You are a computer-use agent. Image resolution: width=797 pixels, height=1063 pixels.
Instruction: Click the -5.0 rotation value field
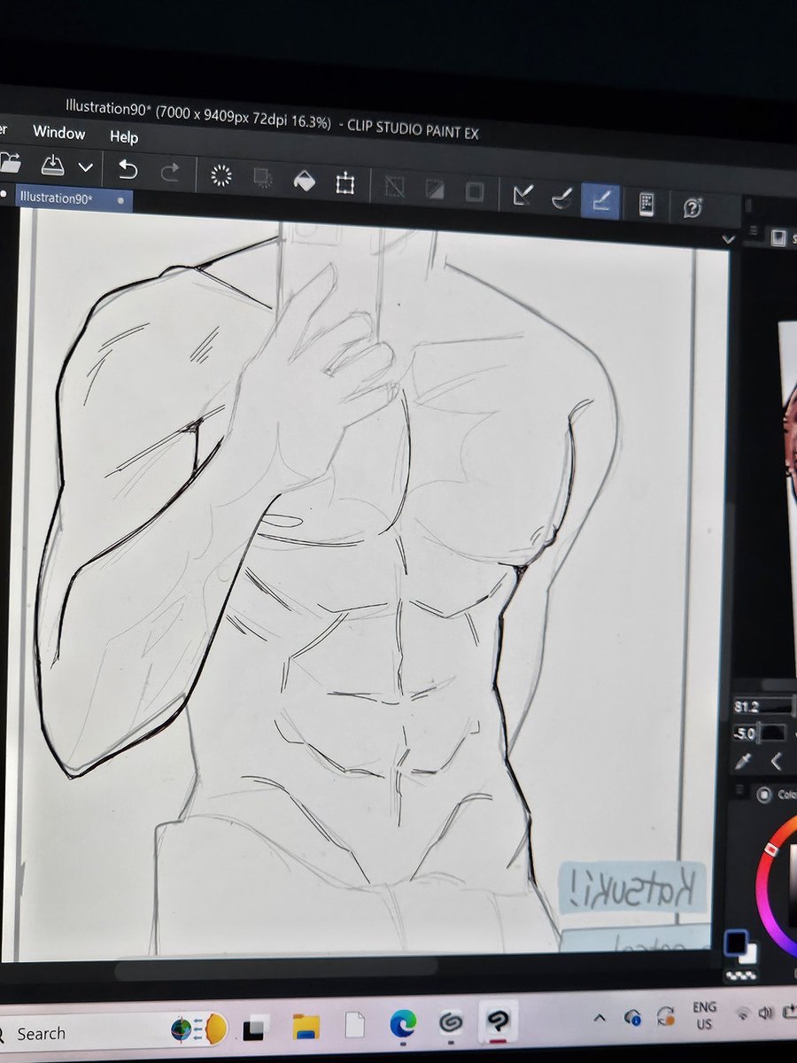tap(745, 733)
